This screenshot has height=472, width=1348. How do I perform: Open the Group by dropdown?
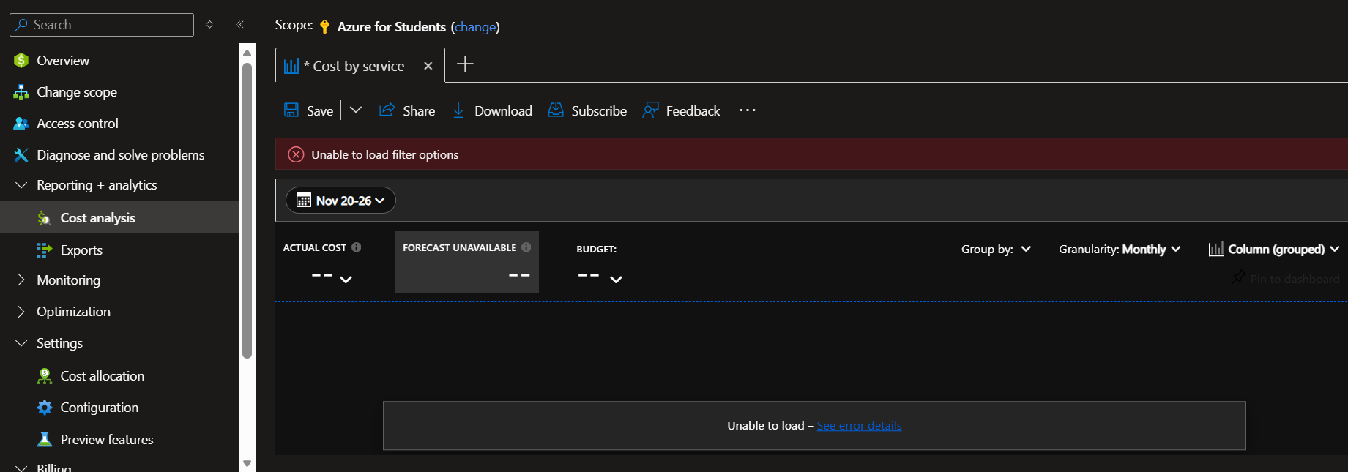pos(996,250)
